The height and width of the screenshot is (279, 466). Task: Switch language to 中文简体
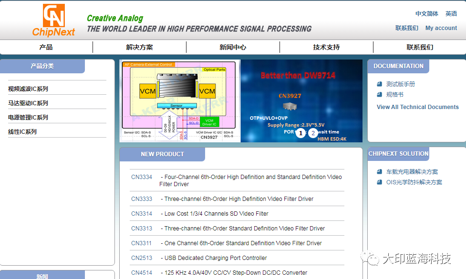(426, 14)
